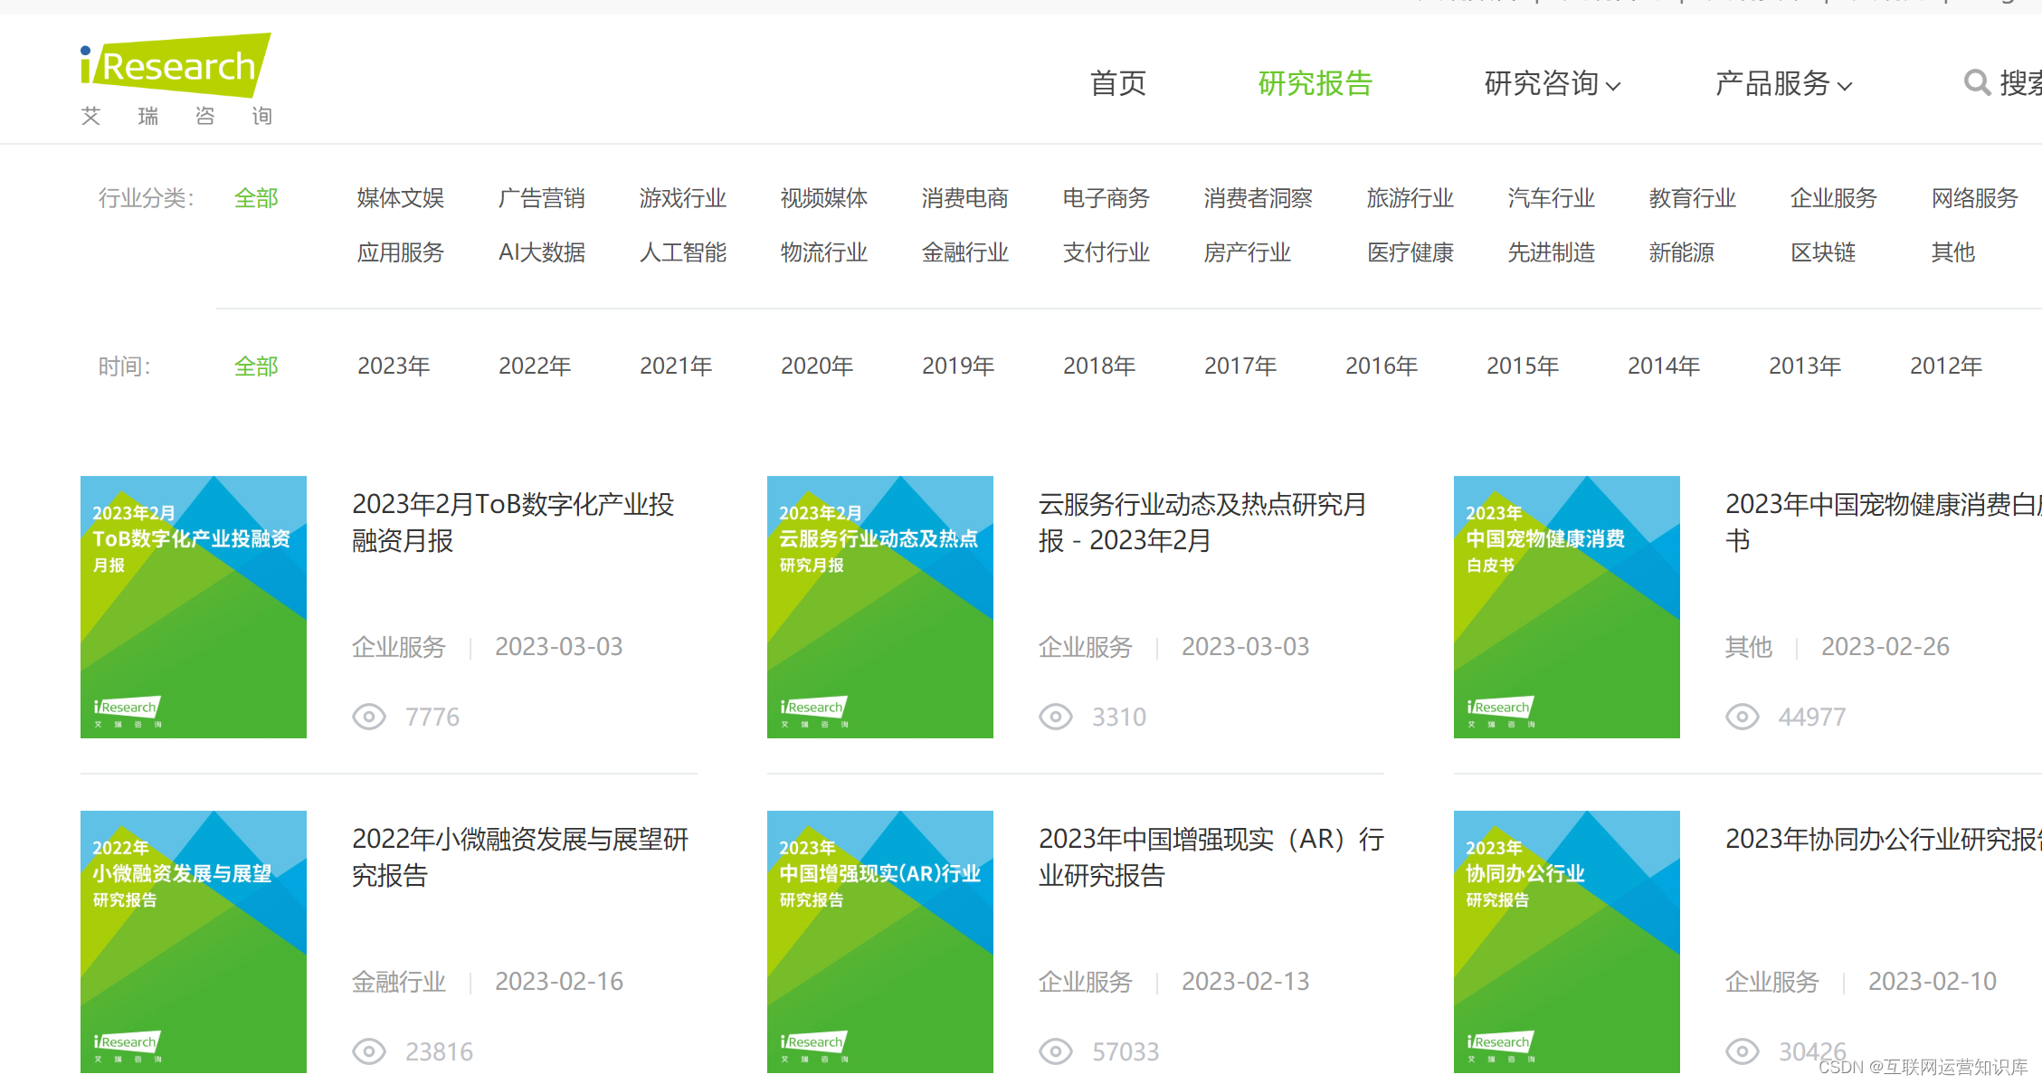Filter by 旅游行业 category
This screenshot has width=2042, height=1084.
1410,198
